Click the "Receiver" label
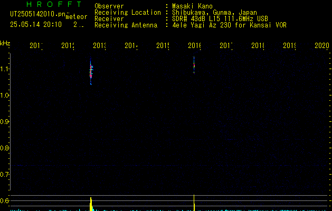The height and width of the screenshot is (211, 332). point(109,19)
